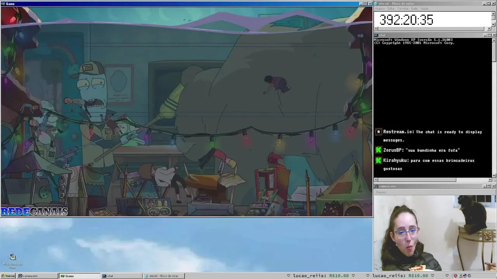Close the info.txt Bloco de notas window

[x=494, y=4]
